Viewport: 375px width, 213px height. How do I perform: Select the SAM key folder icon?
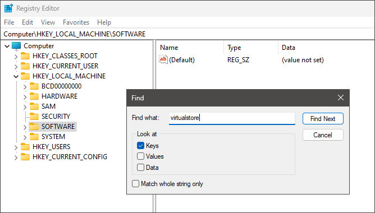(x=34, y=106)
